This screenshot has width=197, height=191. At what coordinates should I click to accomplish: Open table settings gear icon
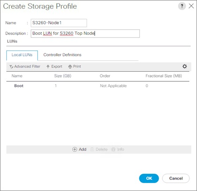[185, 66]
